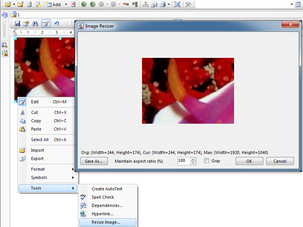The image size is (303, 227).
Task: Click the topic icon labeled 1 in breadcrumb
Action: point(14,14)
